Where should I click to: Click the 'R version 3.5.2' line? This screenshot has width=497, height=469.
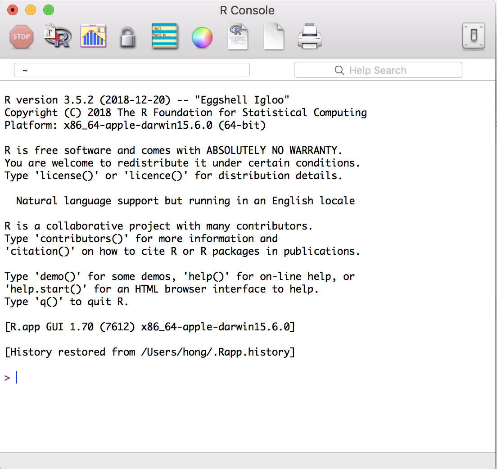coord(147,100)
